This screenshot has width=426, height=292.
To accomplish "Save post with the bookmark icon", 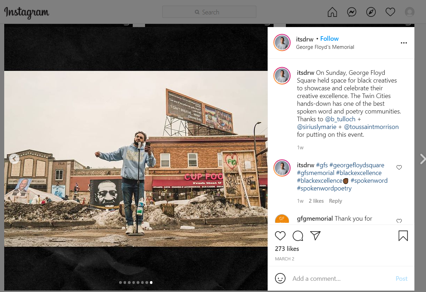I will click(403, 236).
